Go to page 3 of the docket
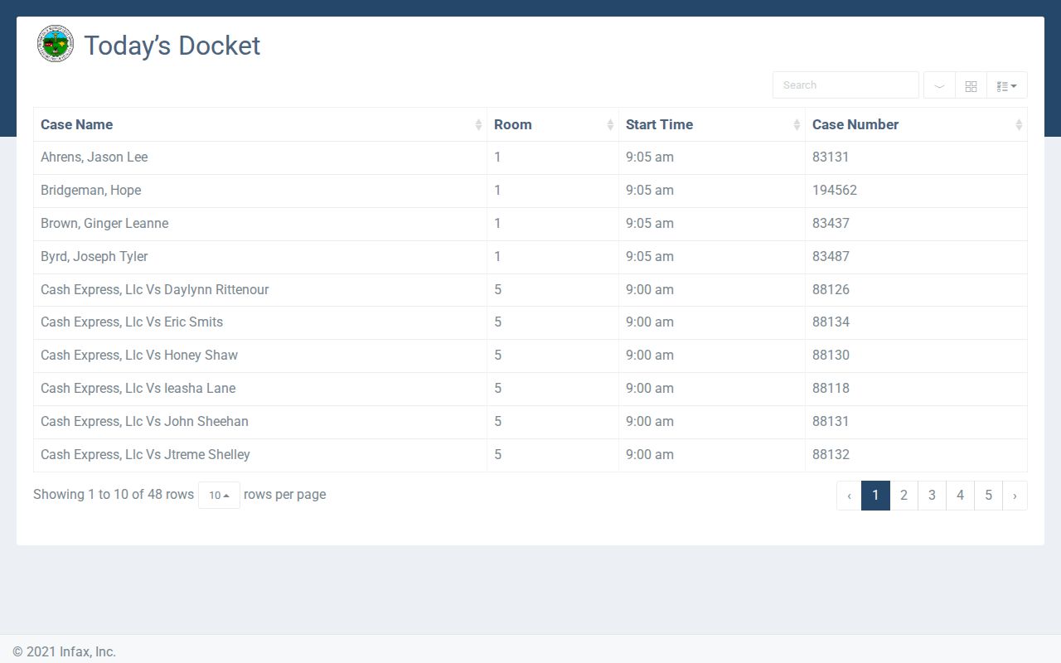1061x663 pixels. click(x=932, y=496)
